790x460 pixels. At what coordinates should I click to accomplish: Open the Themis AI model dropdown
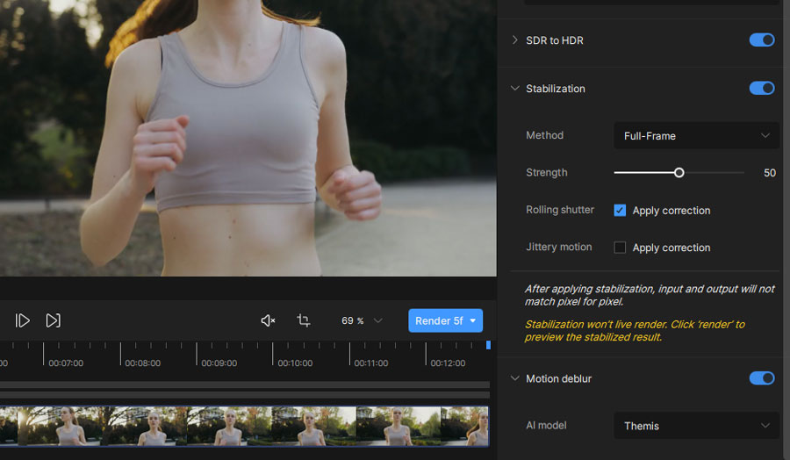point(696,426)
